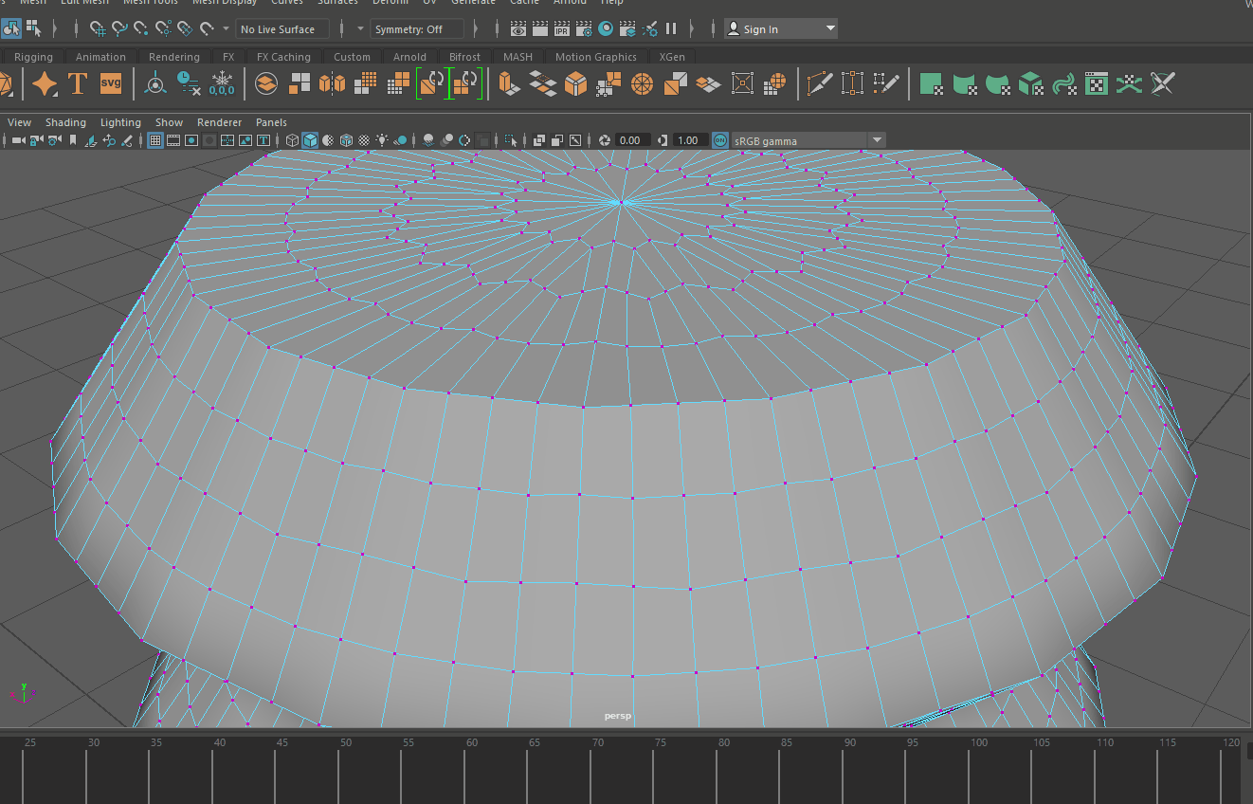Toggle Snap to Grids magnet icon
This screenshot has height=804, width=1253.
click(x=98, y=29)
